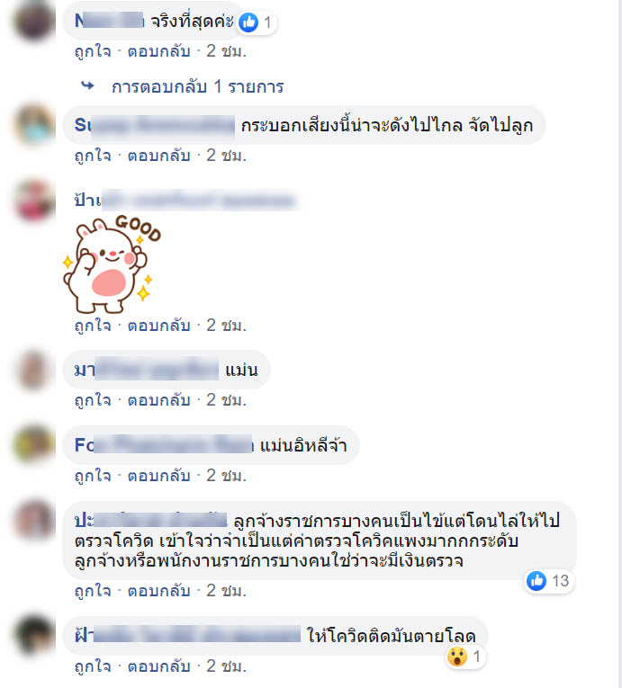Click the 2 ชม. timestamp of the first comment
The width and height of the screenshot is (622, 688).
click(x=227, y=51)
